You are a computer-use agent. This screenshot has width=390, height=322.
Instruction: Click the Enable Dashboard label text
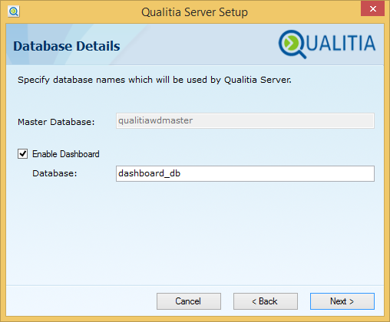click(x=66, y=154)
